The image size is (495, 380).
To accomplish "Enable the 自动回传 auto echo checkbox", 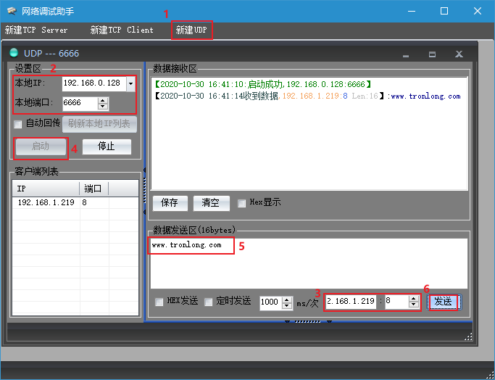I will (x=18, y=124).
